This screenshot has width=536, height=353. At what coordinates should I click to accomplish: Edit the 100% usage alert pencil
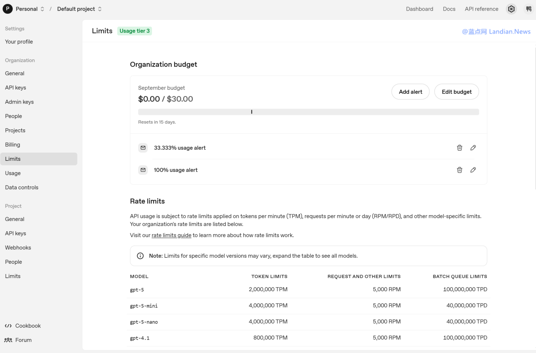[x=473, y=170]
